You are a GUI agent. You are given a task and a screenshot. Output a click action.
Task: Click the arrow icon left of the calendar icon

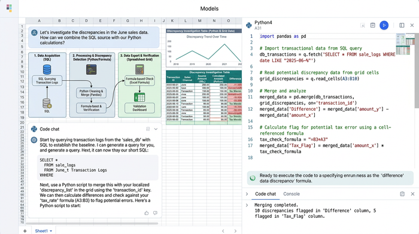[x=363, y=25]
